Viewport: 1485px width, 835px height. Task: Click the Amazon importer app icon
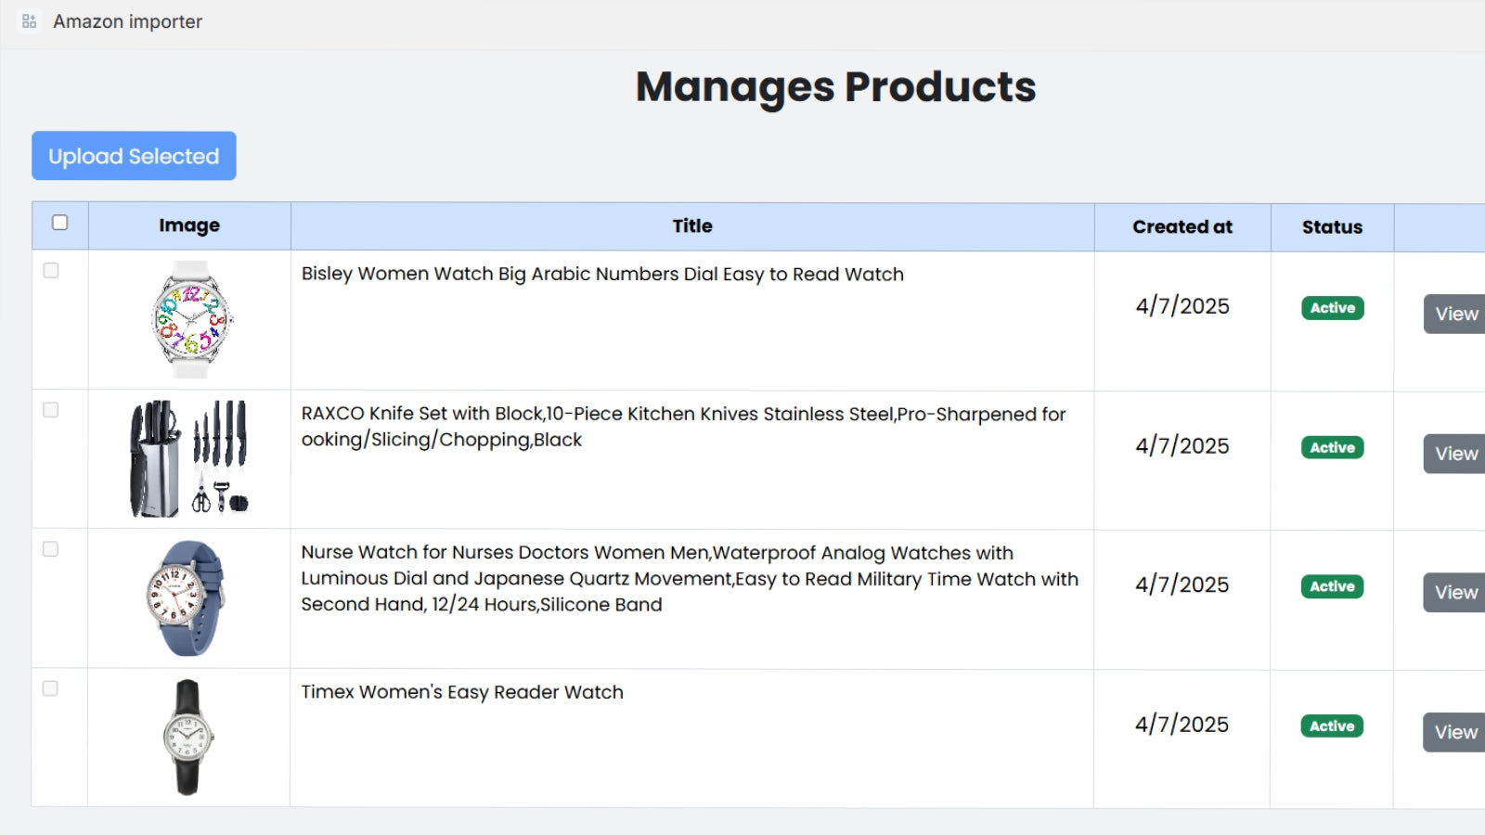point(29,21)
